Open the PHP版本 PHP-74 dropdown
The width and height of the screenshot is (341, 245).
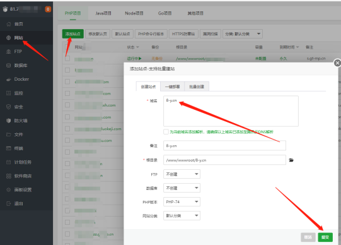pos(182,202)
